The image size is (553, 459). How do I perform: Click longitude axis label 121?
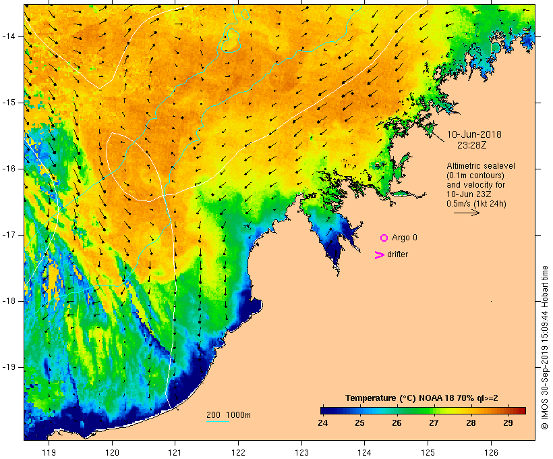[x=175, y=452]
